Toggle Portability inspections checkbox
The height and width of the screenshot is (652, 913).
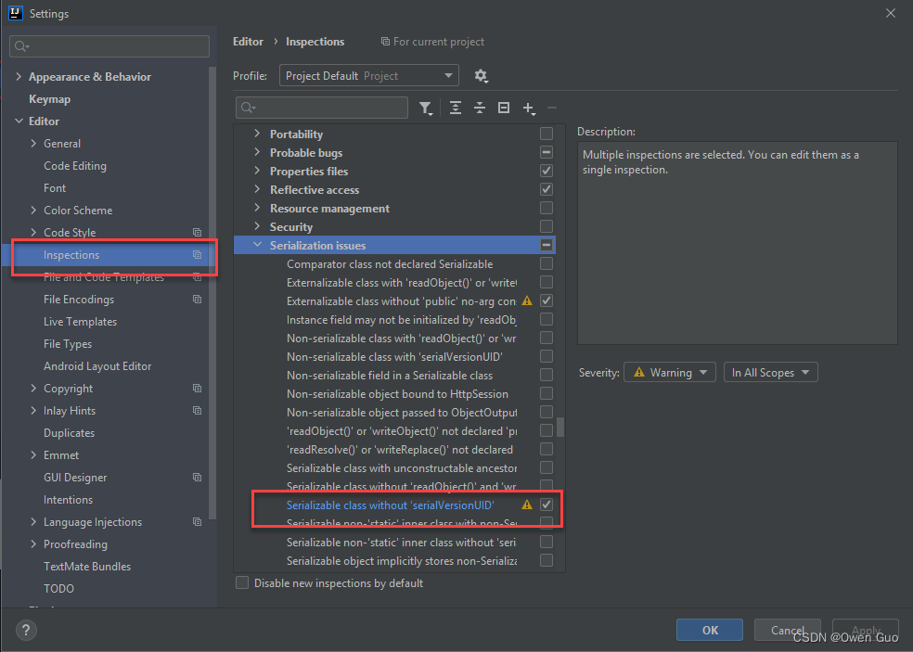click(547, 134)
